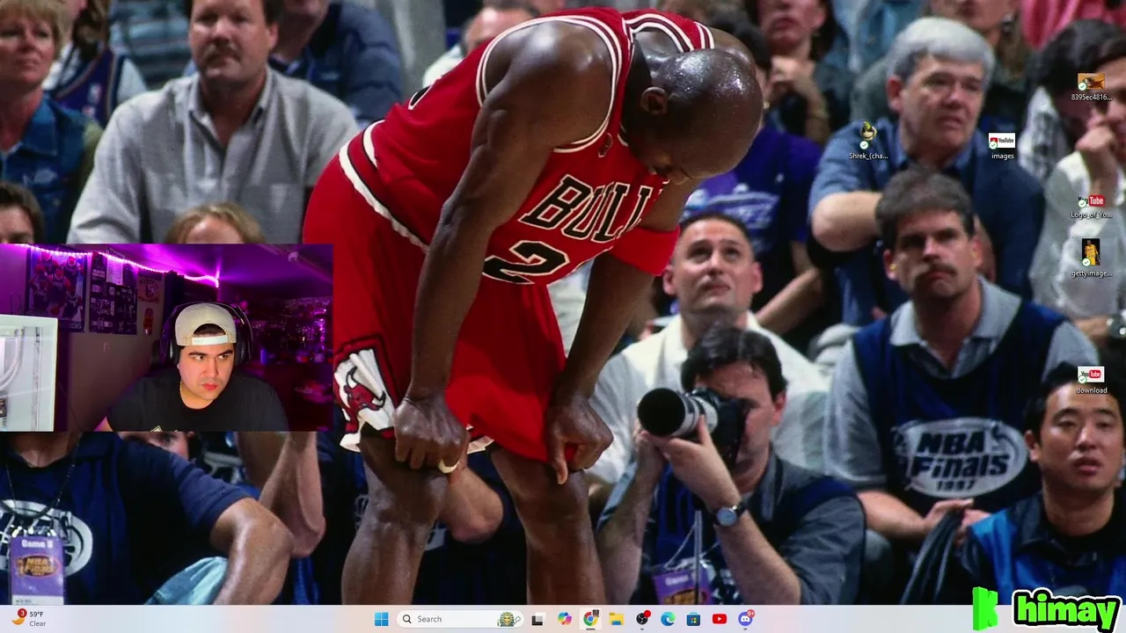1126x633 pixels.
Task: Click the taskbar Search box
Action: coord(459,619)
